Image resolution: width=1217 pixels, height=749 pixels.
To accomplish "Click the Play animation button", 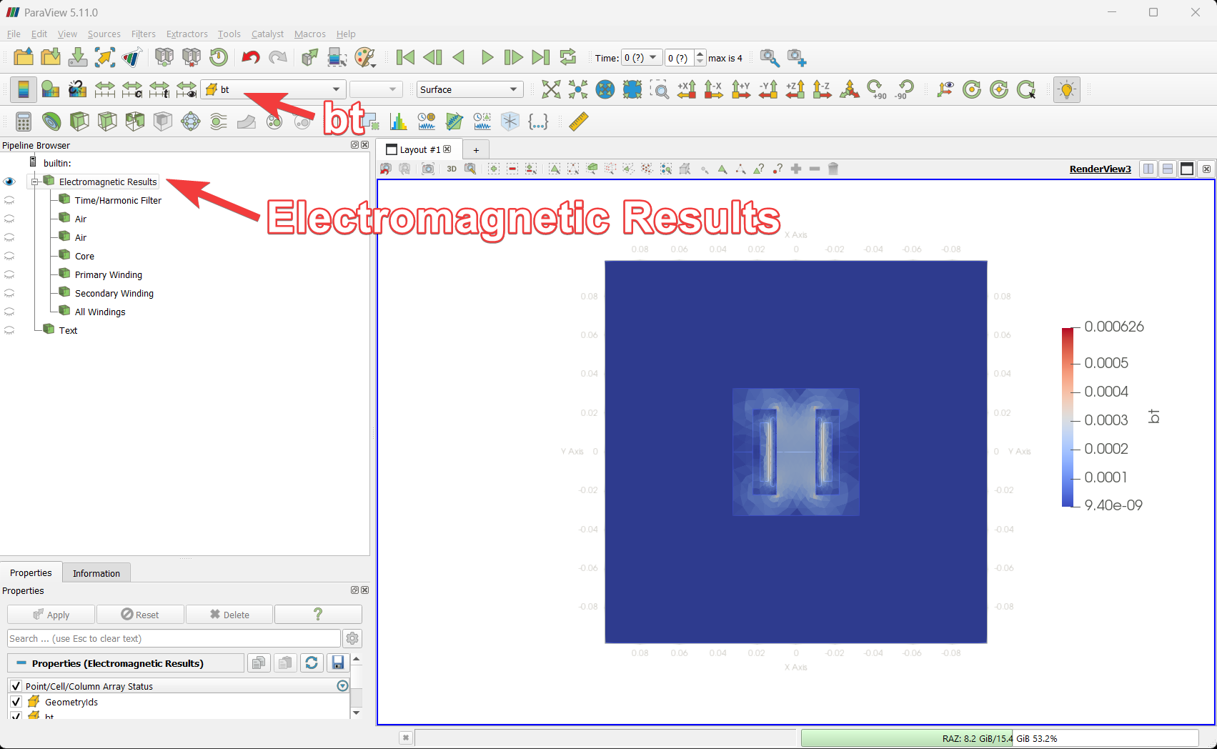I will 487,57.
